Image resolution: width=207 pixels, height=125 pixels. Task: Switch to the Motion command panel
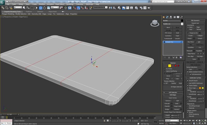click(x=174, y=17)
